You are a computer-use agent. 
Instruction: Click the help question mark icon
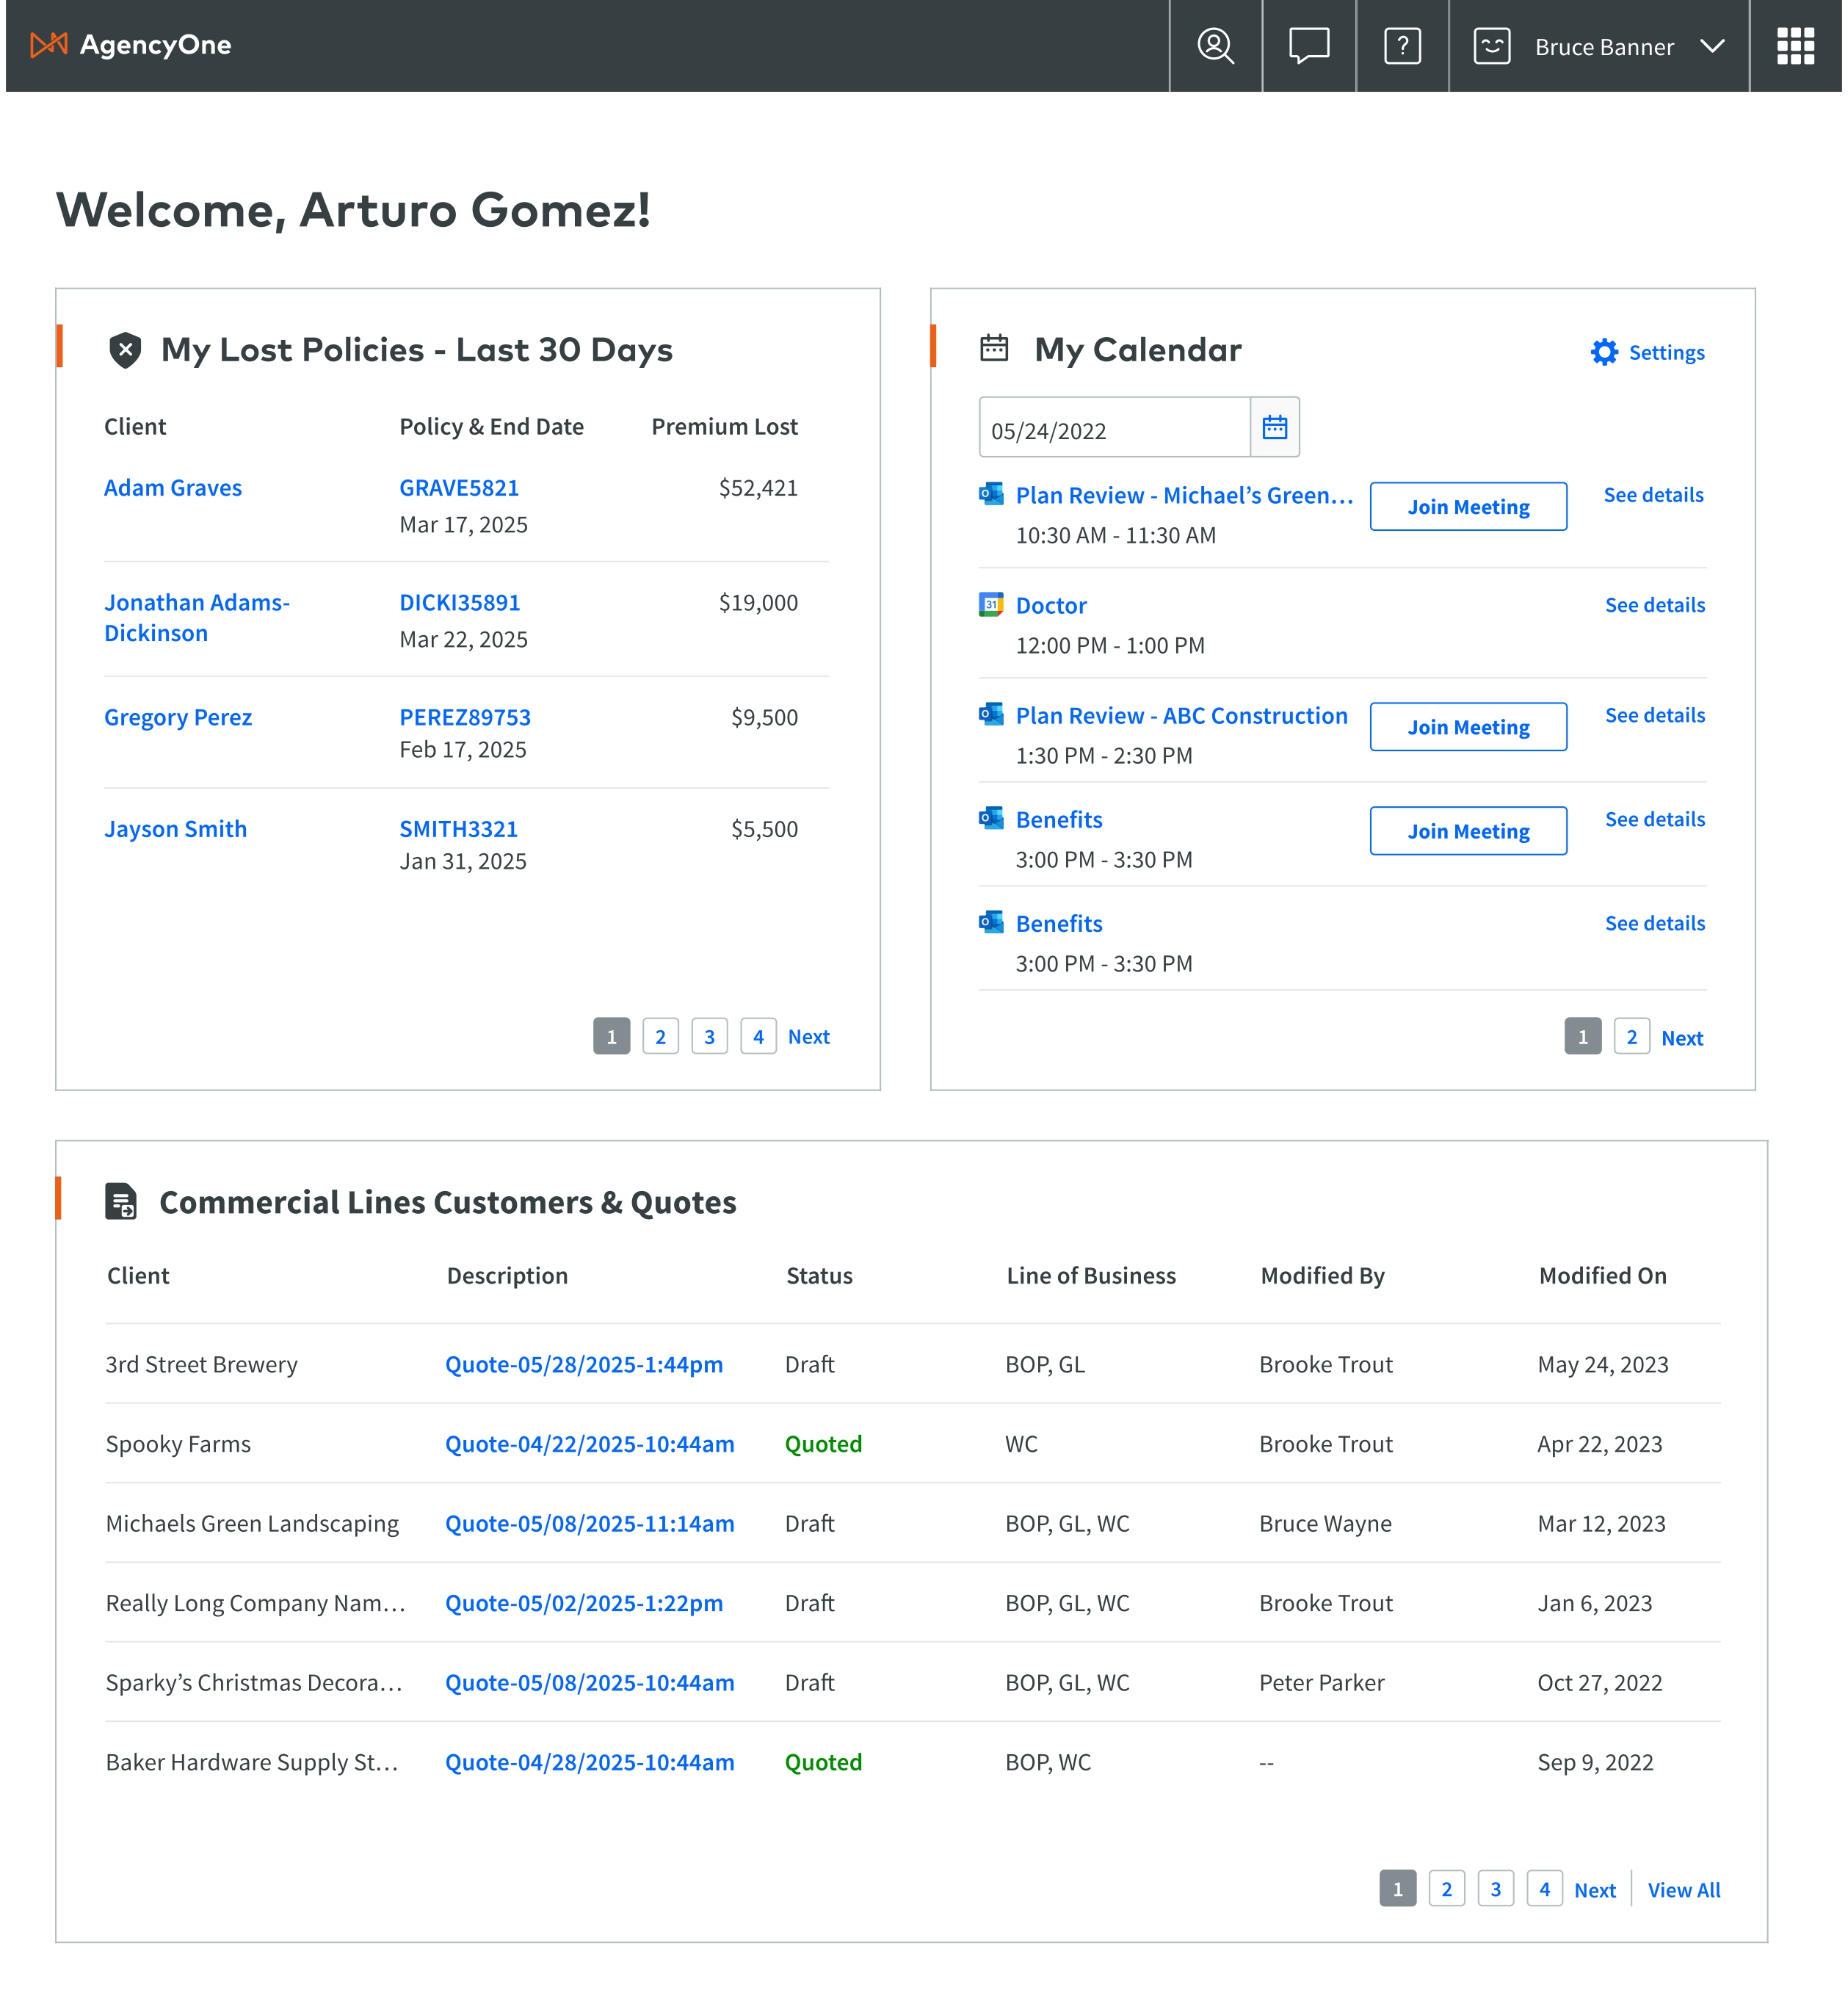coord(1402,46)
